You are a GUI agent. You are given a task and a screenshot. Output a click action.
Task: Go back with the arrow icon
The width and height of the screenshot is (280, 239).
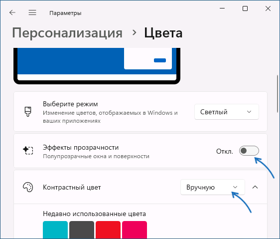coord(12,12)
